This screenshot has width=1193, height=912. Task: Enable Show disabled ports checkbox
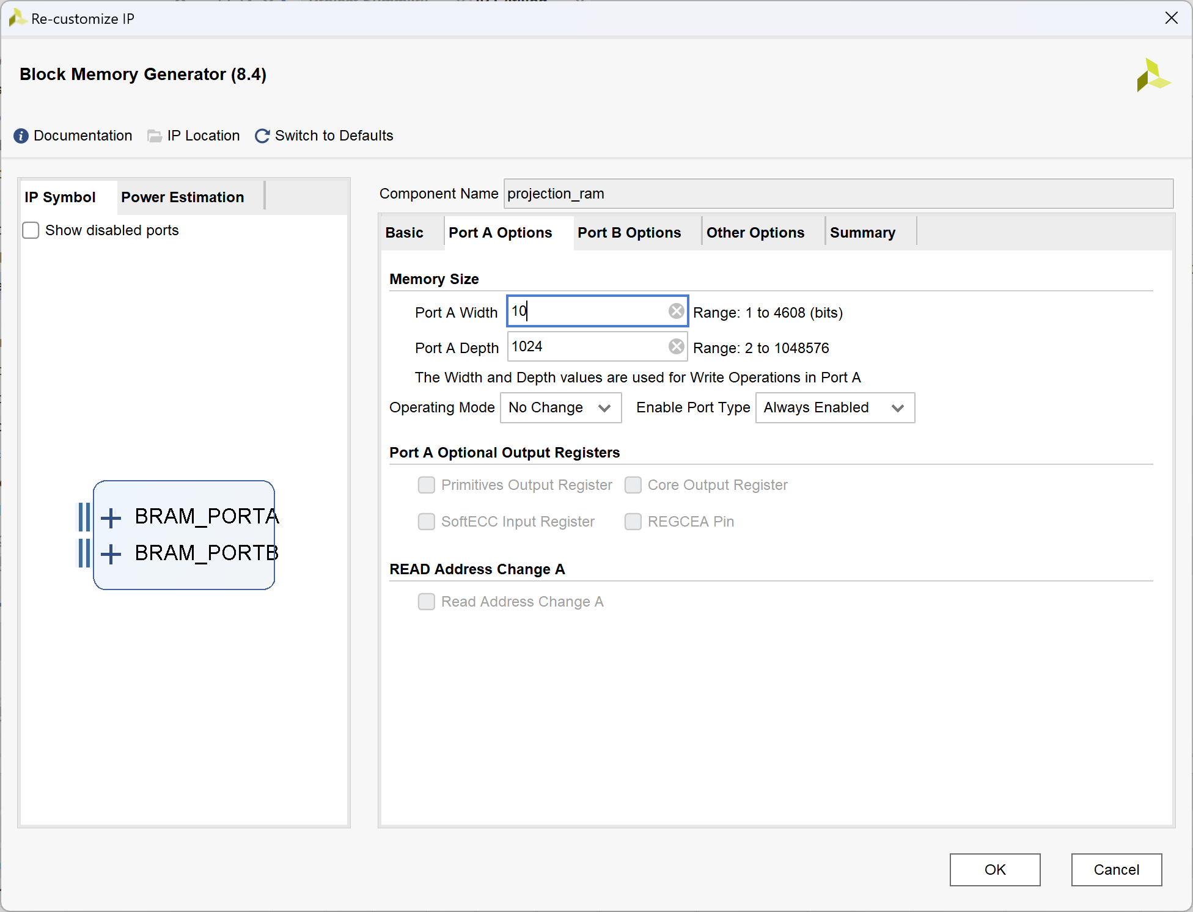coord(31,230)
